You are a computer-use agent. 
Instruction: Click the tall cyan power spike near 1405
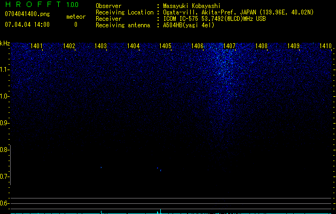coord(160,211)
